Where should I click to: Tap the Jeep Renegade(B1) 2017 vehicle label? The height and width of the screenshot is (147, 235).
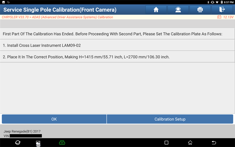coord(22,131)
